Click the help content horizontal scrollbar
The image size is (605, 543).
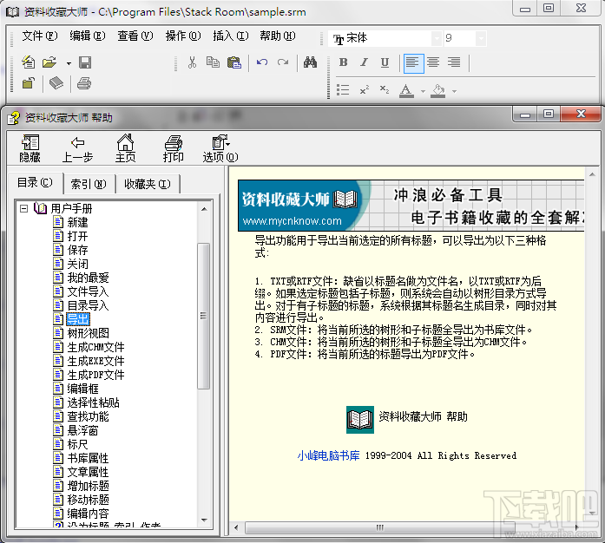tap(407, 527)
